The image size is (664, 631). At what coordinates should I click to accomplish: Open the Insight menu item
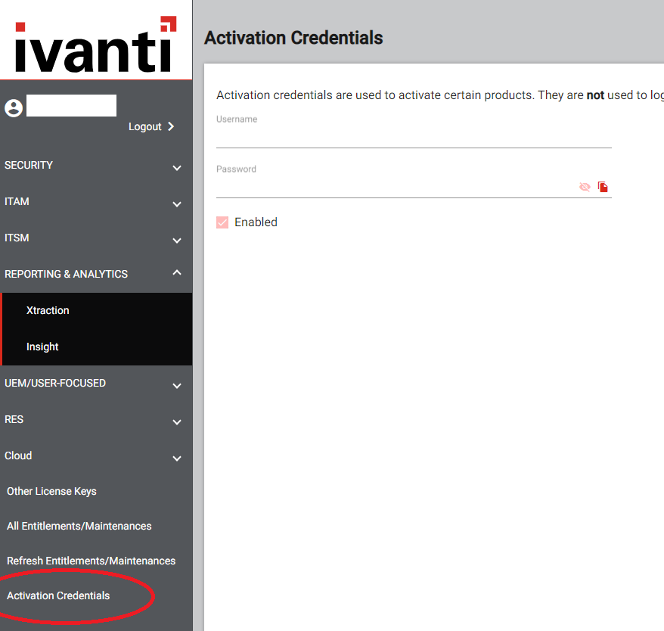[x=42, y=347]
